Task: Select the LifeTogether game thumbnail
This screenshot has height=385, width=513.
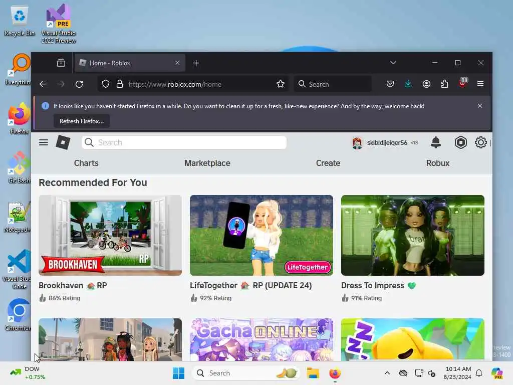Action: pyautogui.click(x=262, y=236)
